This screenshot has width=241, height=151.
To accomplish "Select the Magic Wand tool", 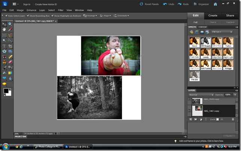I will coord(4,40).
